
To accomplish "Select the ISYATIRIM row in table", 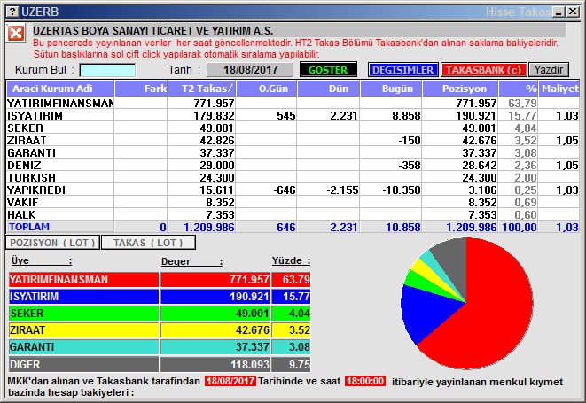I will (293, 115).
